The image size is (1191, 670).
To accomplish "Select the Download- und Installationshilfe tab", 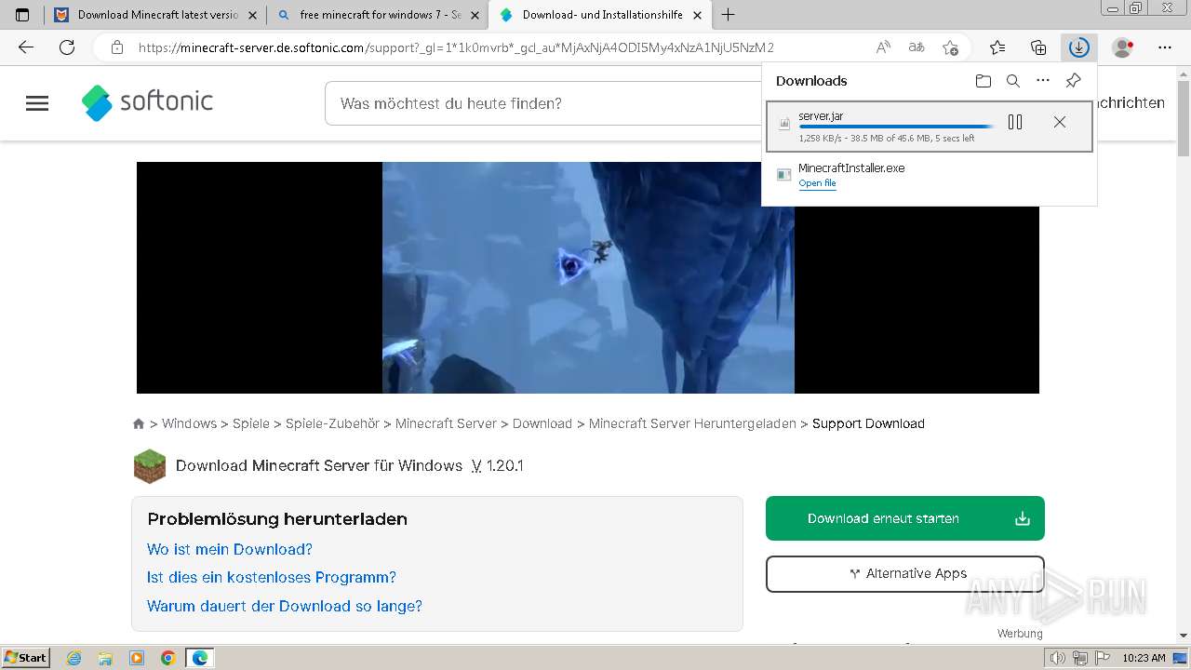I will [x=602, y=15].
